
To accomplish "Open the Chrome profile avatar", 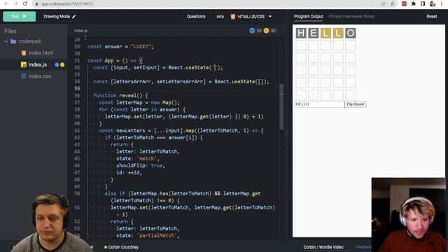I will (433, 3).
